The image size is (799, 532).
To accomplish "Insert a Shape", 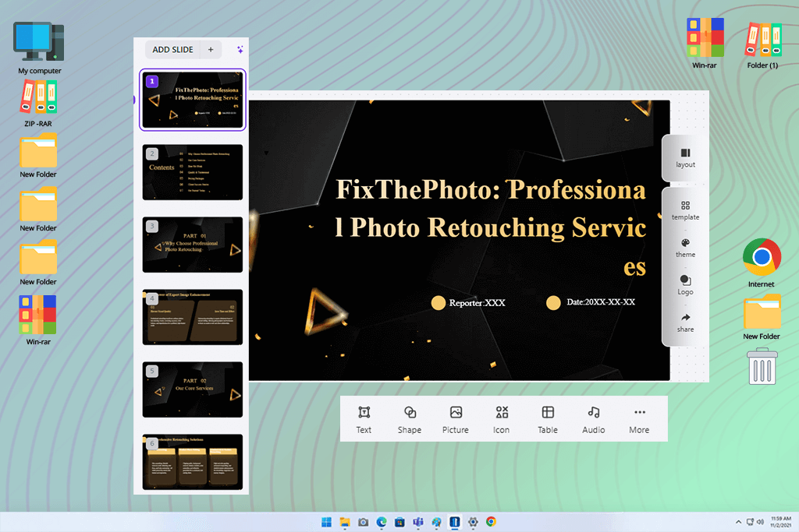I will [410, 420].
